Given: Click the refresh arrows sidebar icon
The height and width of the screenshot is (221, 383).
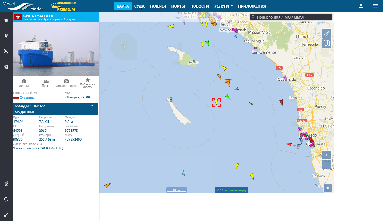Looking at the screenshot, I should pyautogui.click(x=6, y=199).
